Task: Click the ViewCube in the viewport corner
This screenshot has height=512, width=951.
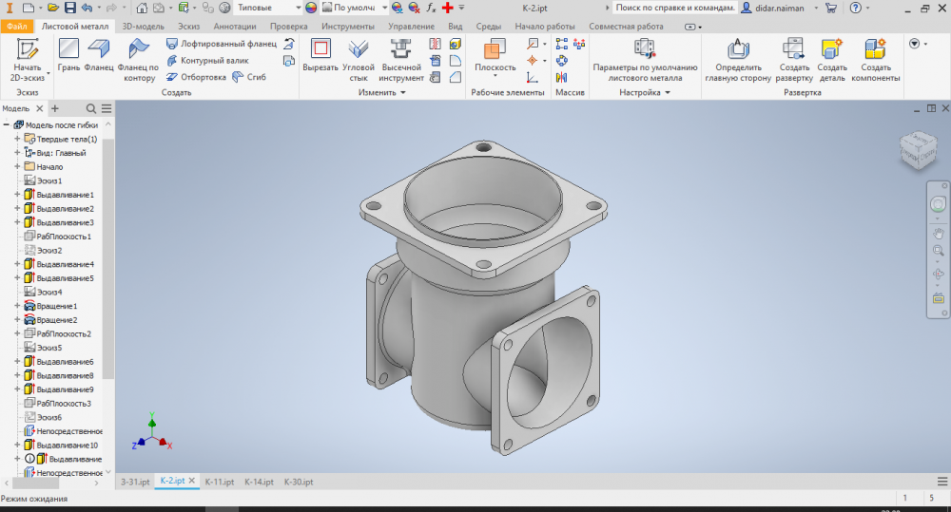Action: [920, 150]
